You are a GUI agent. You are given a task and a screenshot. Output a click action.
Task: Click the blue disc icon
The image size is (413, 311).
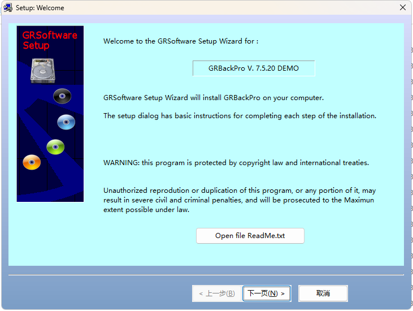[66, 122]
